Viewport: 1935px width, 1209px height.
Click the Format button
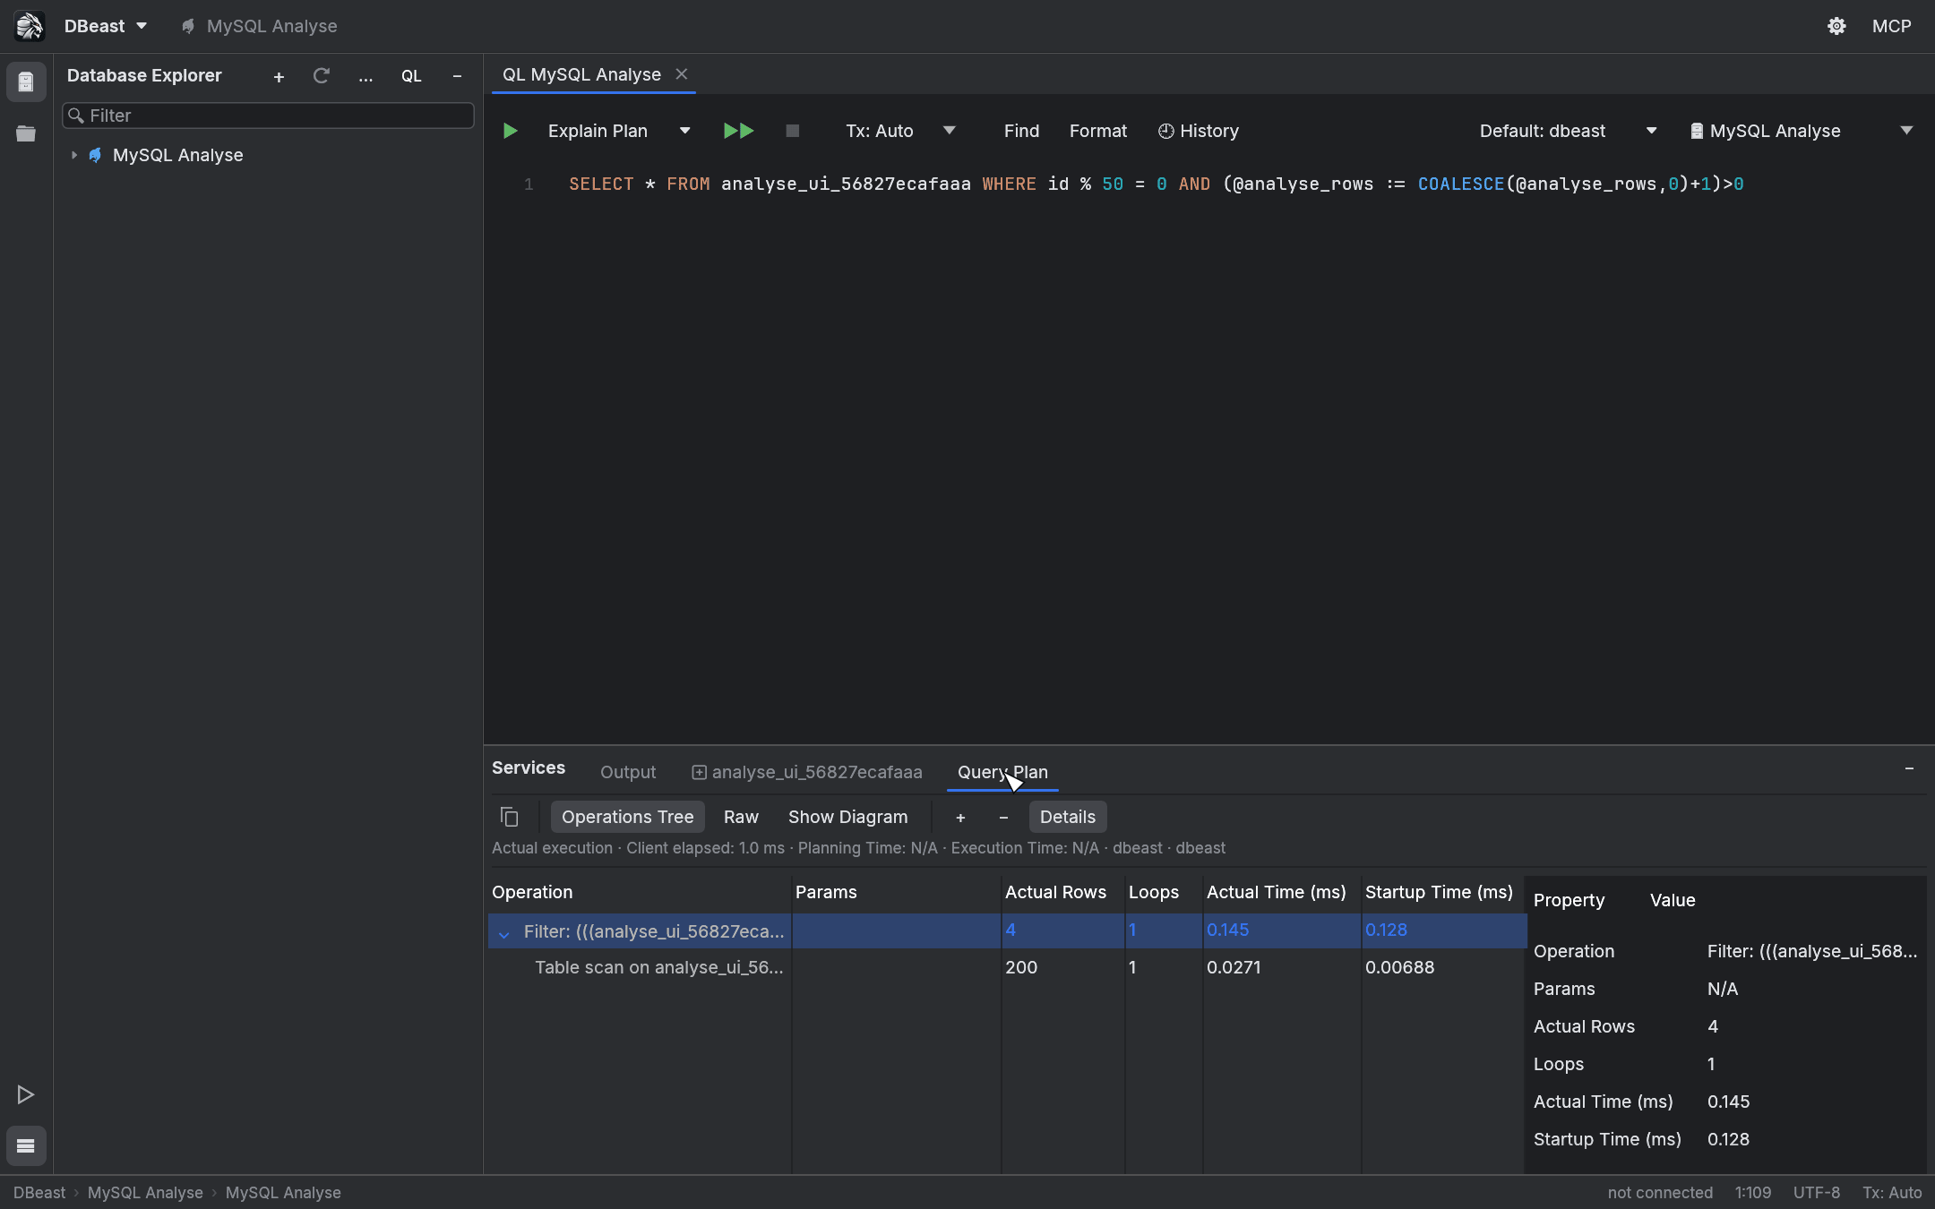coord(1098,131)
